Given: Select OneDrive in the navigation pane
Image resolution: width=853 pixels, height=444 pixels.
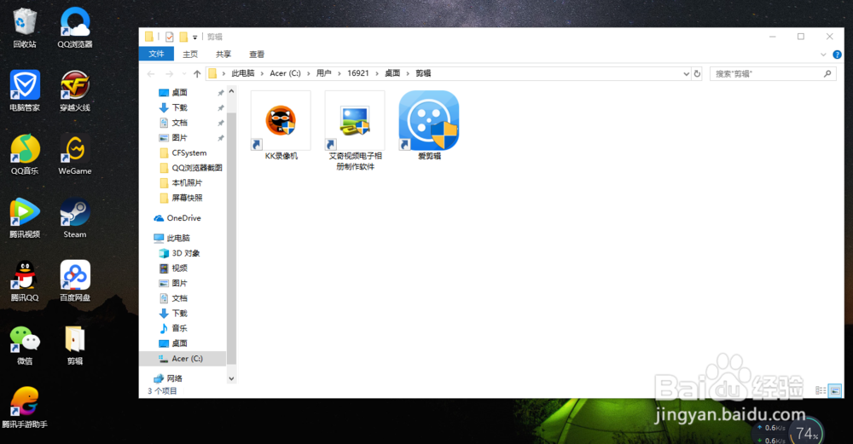Looking at the screenshot, I should [184, 218].
